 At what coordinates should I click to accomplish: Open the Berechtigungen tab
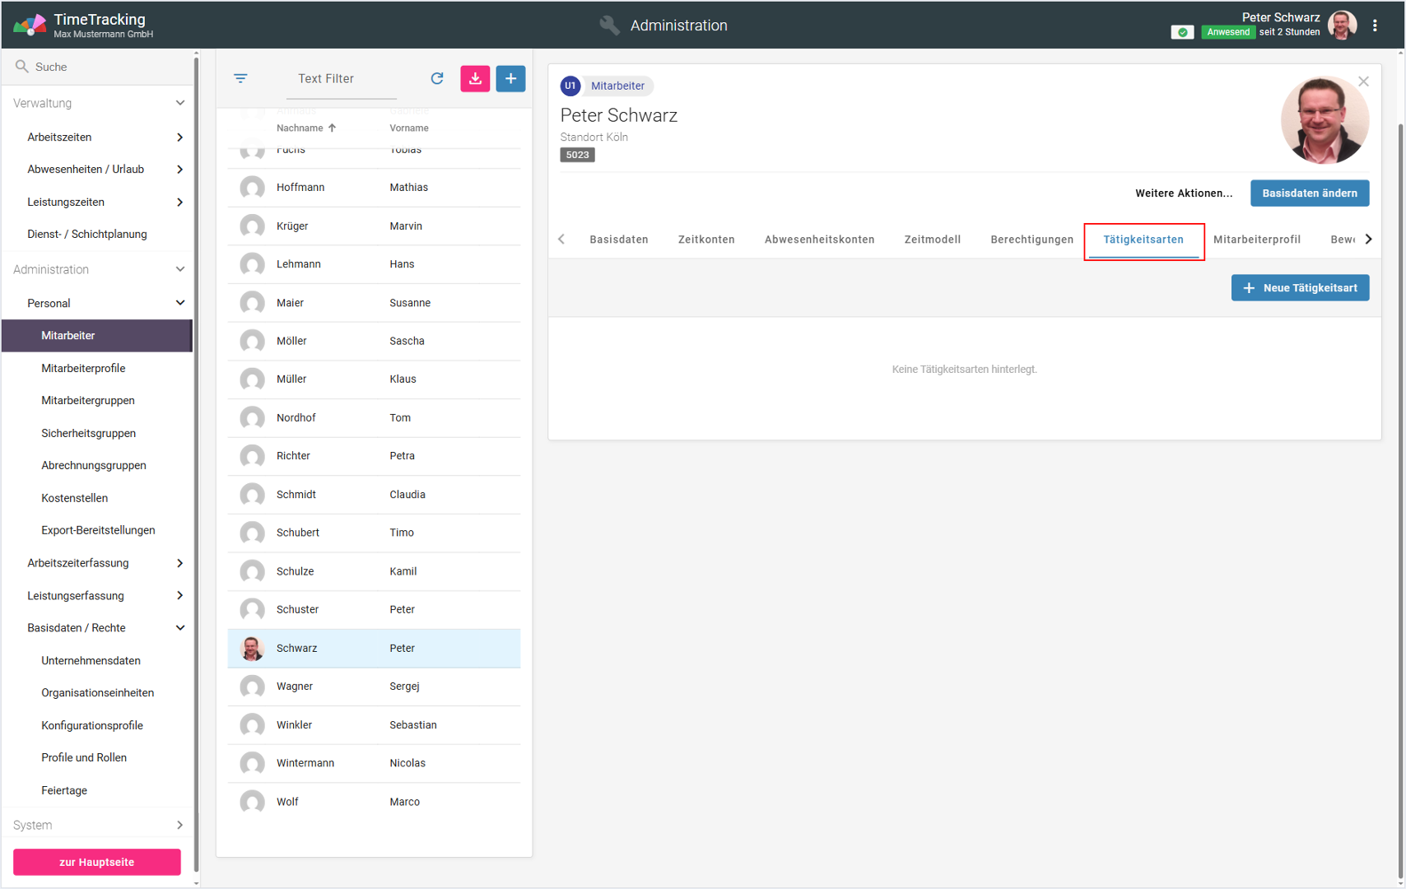tap(1031, 240)
